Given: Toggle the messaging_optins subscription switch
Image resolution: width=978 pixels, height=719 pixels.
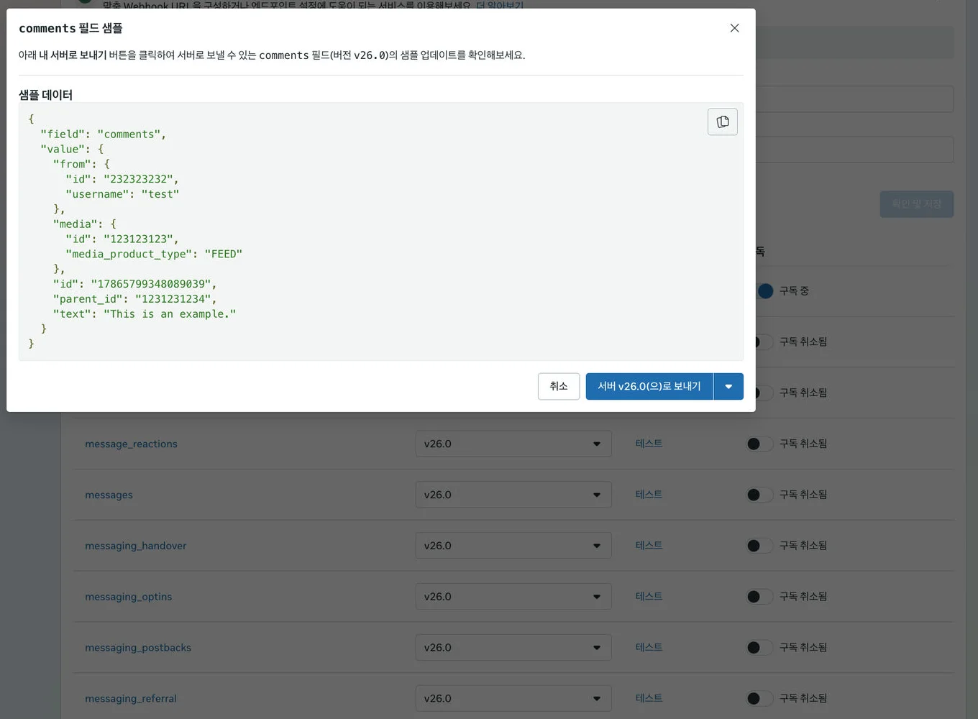Looking at the screenshot, I should pyautogui.click(x=759, y=597).
